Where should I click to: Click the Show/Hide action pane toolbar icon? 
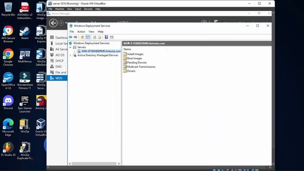coord(112,37)
